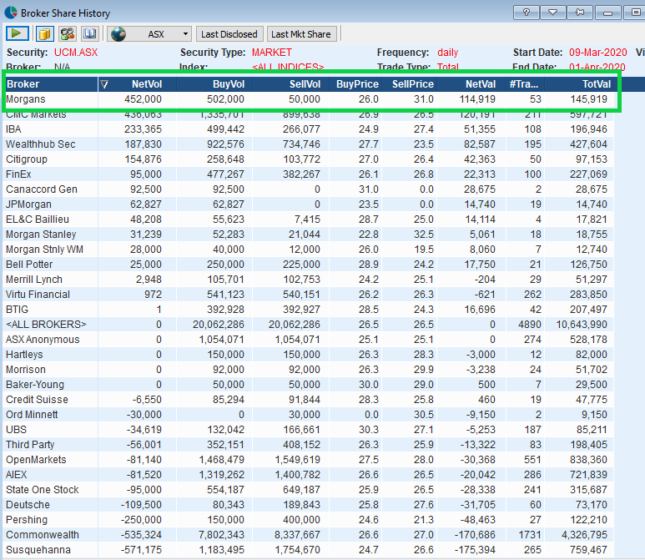This screenshot has height=560, width=645.
Task: Click Morgans NetVol value 452,000
Action: pyautogui.click(x=143, y=99)
